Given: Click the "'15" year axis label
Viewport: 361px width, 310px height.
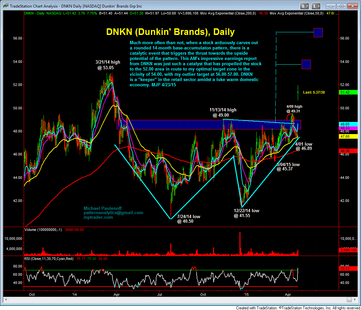Looking at the screenshot, I should 246,295.
